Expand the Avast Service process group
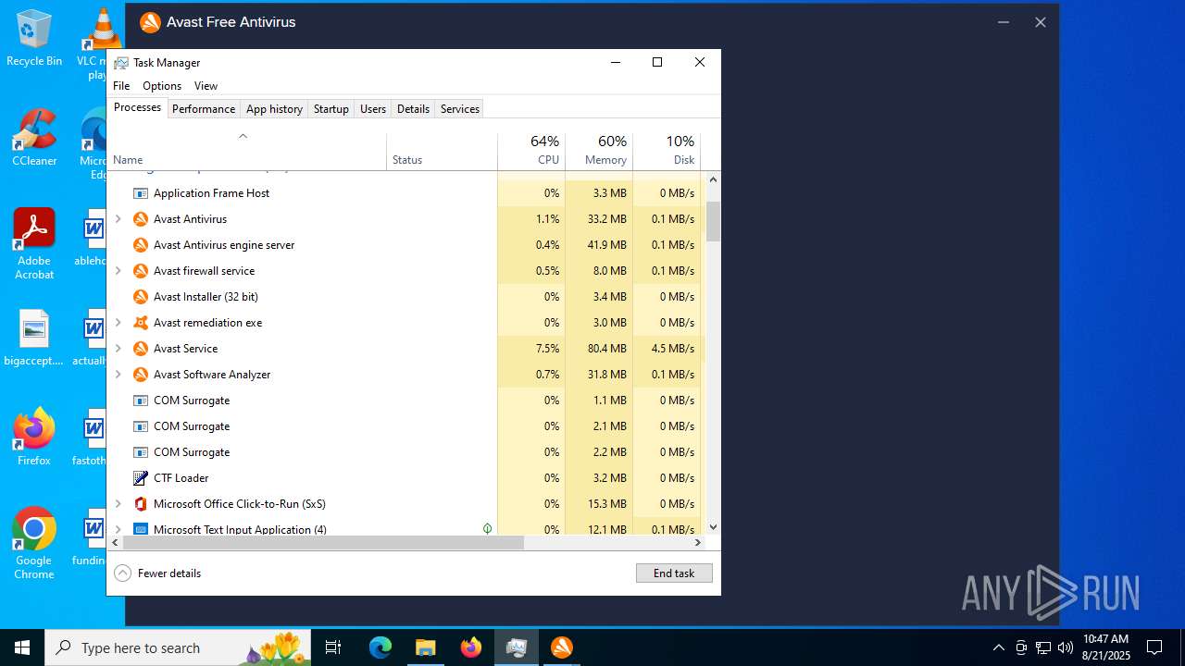Image resolution: width=1185 pixels, height=666 pixels. coord(118,349)
